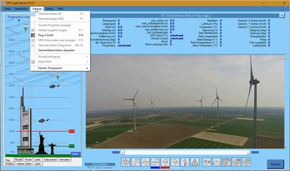Click the FREEWARE label
Screen dimensions: 290x171
(100, 164)
